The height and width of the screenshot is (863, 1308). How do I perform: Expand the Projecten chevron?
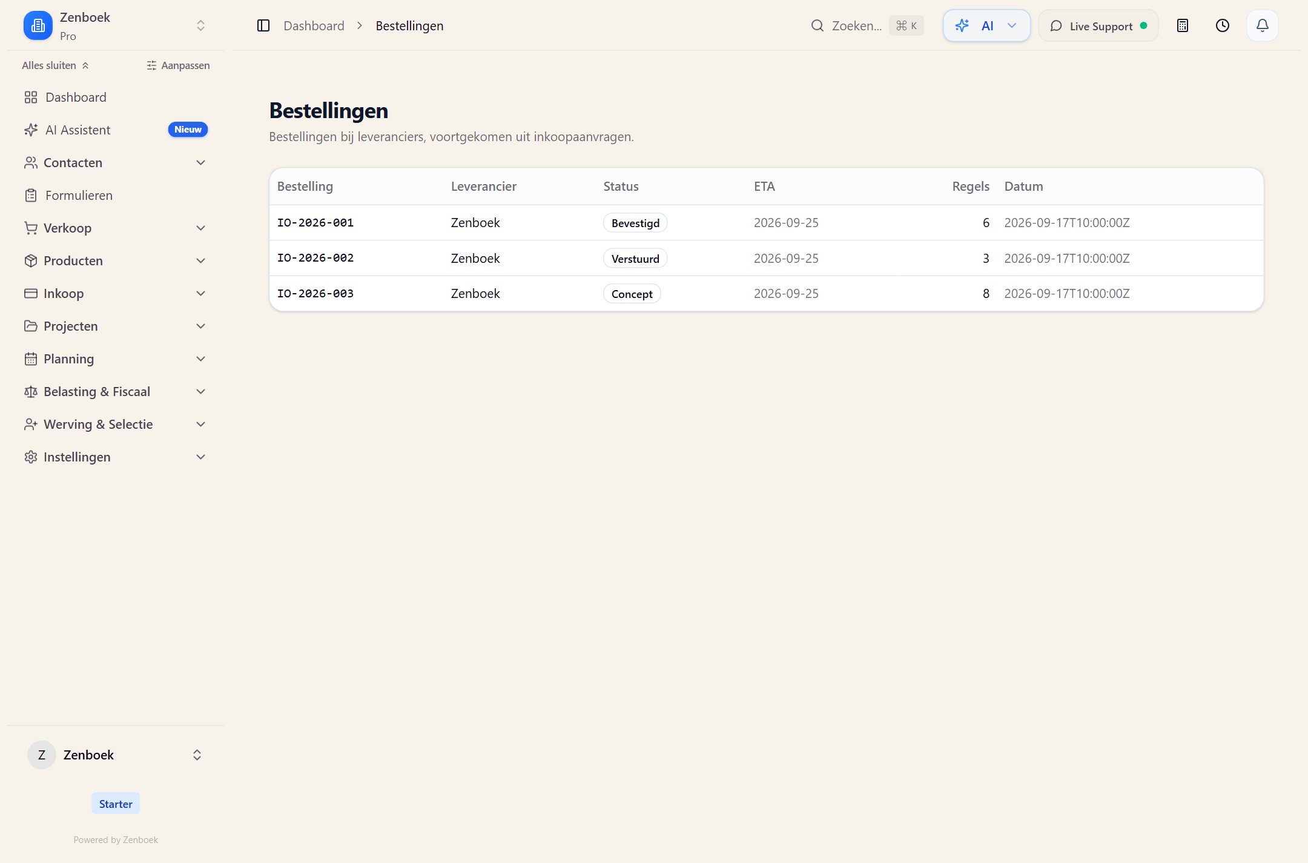(201, 326)
